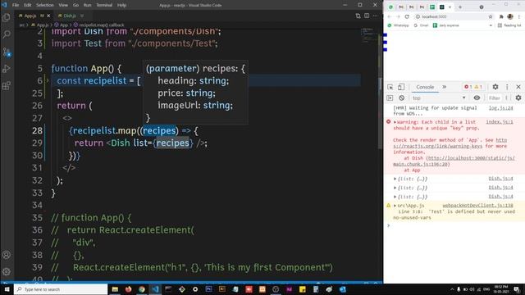Open the Reading list in Chrome
This screenshot has height=295, width=525.
pyautogui.click(x=509, y=25)
